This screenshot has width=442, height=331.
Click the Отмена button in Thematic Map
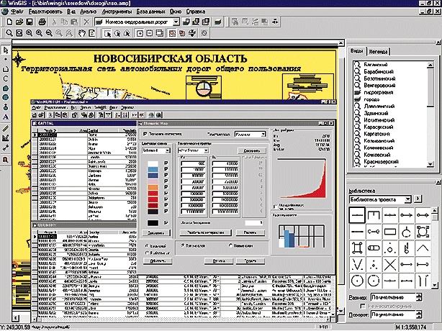(218, 261)
